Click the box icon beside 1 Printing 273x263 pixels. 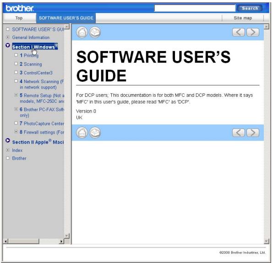click(16, 55)
